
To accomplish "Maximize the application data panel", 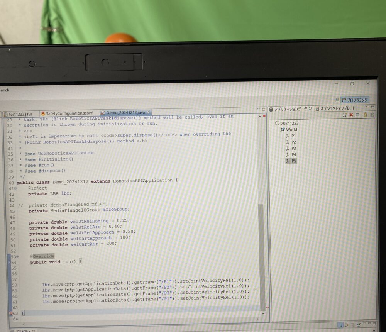I will 373,107.
